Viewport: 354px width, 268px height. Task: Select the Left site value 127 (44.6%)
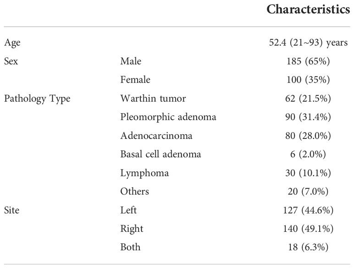(308, 210)
